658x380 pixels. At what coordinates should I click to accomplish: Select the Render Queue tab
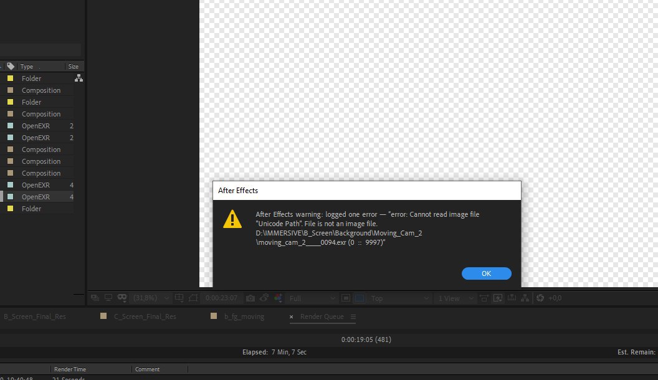coord(322,316)
